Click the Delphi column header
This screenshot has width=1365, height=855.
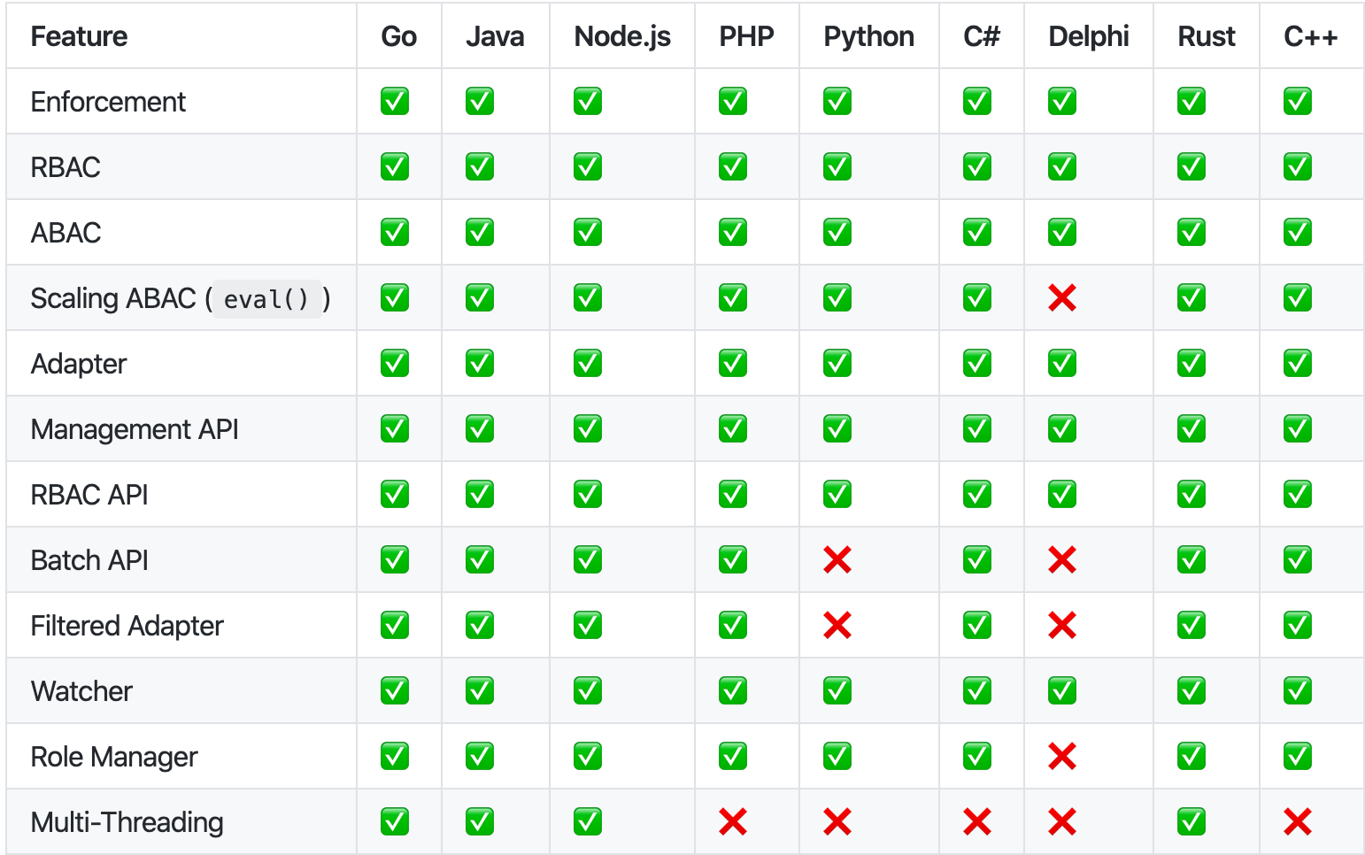pyautogui.click(x=1089, y=36)
